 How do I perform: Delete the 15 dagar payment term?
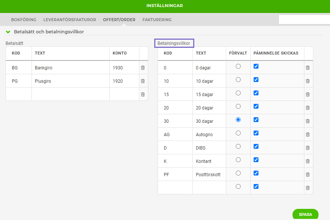point(307,95)
